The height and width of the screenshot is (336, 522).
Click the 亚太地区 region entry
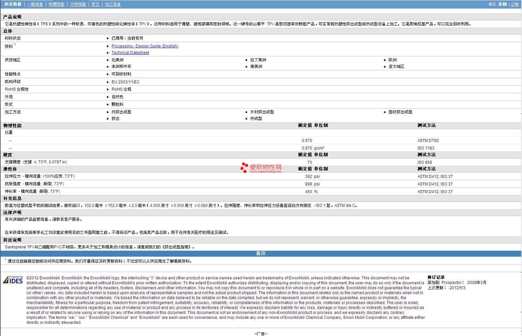coord(396,67)
